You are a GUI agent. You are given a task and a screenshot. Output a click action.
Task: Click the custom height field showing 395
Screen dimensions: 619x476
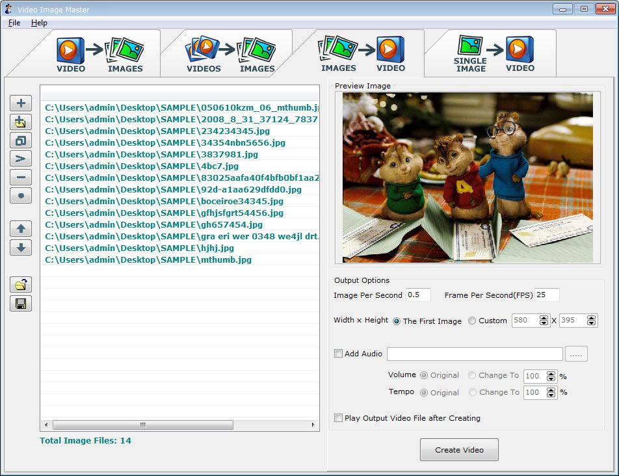tap(573, 321)
